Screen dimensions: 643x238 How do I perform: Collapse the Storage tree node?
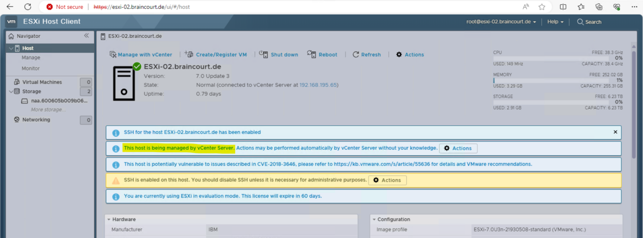coord(11,91)
